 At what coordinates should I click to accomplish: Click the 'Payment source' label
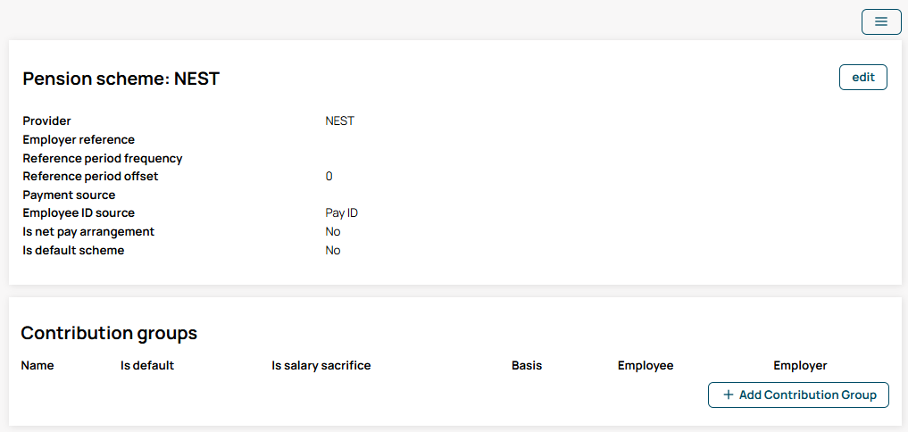(69, 195)
